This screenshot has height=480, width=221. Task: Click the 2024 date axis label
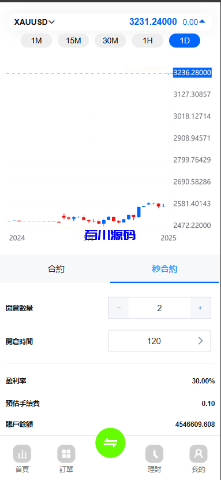click(17, 238)
